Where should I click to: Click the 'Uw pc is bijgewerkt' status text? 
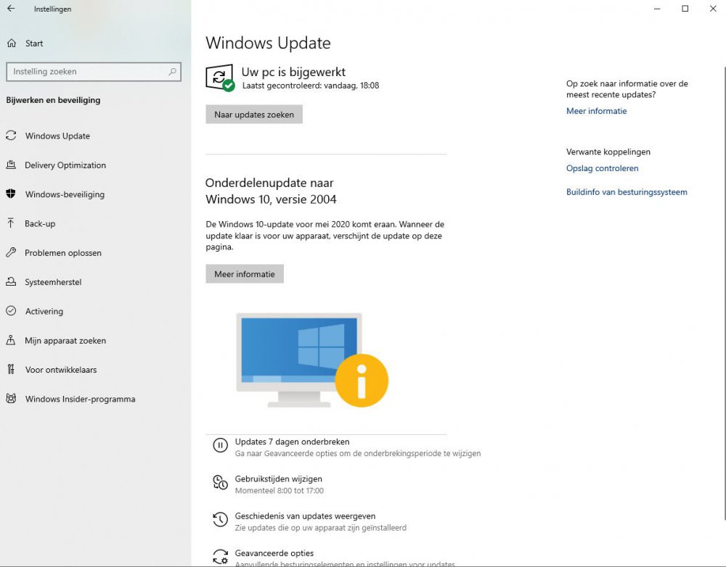(293, 72)
